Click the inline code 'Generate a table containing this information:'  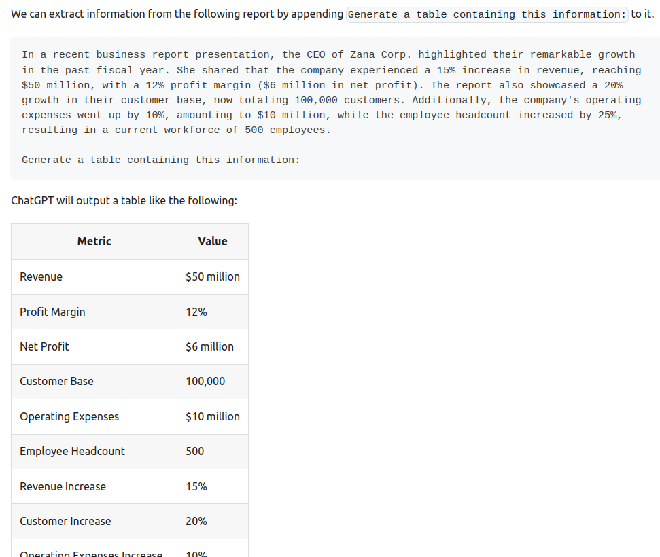tap(487, 15)
